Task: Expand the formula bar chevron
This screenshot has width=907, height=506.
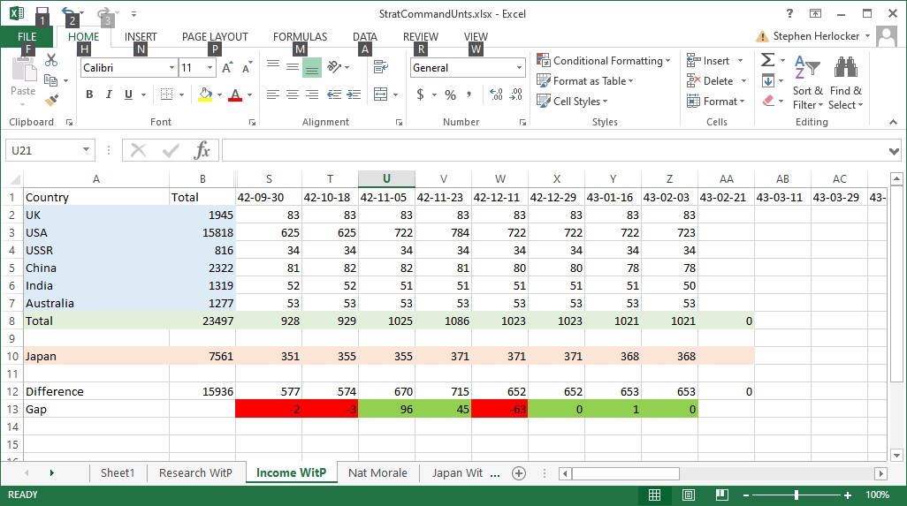Action: 895,151
